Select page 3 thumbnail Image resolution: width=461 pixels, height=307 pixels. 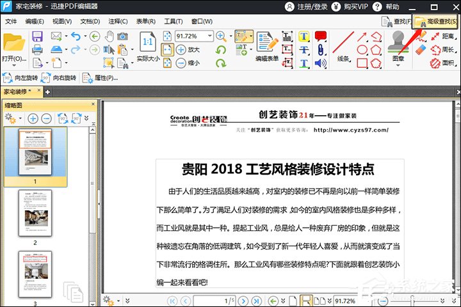35,274
